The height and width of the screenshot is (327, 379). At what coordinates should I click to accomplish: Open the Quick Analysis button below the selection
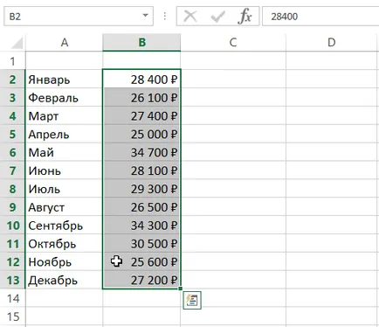[x=192, y=300]
